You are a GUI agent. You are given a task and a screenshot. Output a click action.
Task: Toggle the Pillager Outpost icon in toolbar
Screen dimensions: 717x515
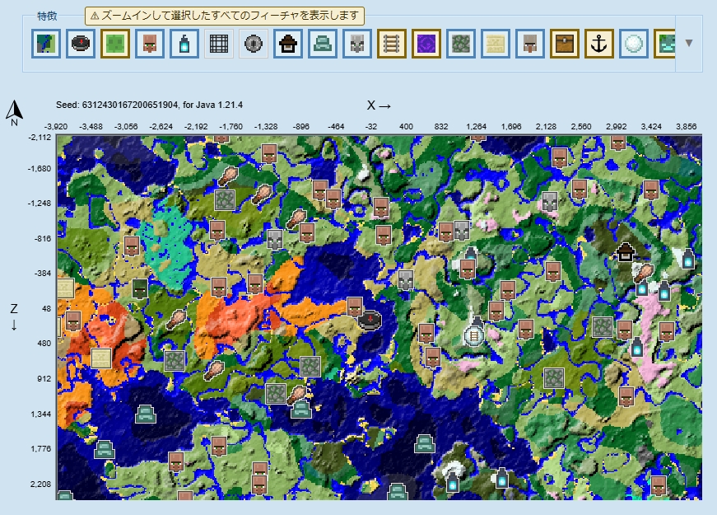pyautogui.click(x=357, y=44)
